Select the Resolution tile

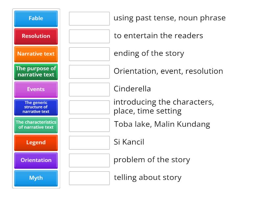coord(36,36)
